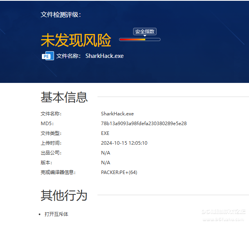Click the 出品公司 N/A value
The image size is (249, 228).
click(105, 153)
